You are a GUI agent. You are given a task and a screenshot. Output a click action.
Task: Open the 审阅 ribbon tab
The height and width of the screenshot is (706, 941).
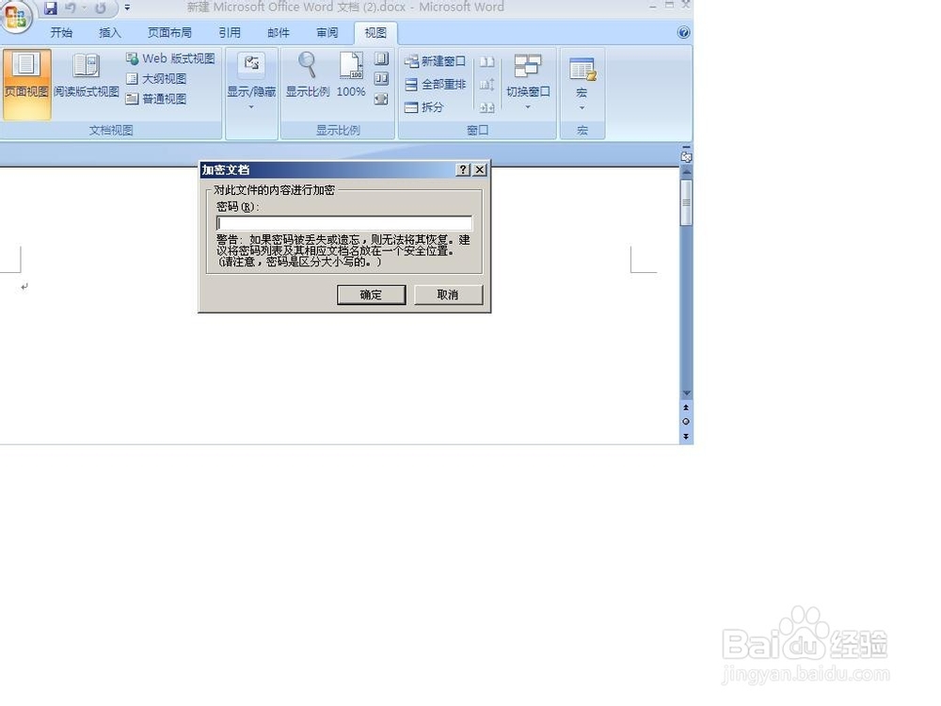pyautogui.click(x=327, y=33)
